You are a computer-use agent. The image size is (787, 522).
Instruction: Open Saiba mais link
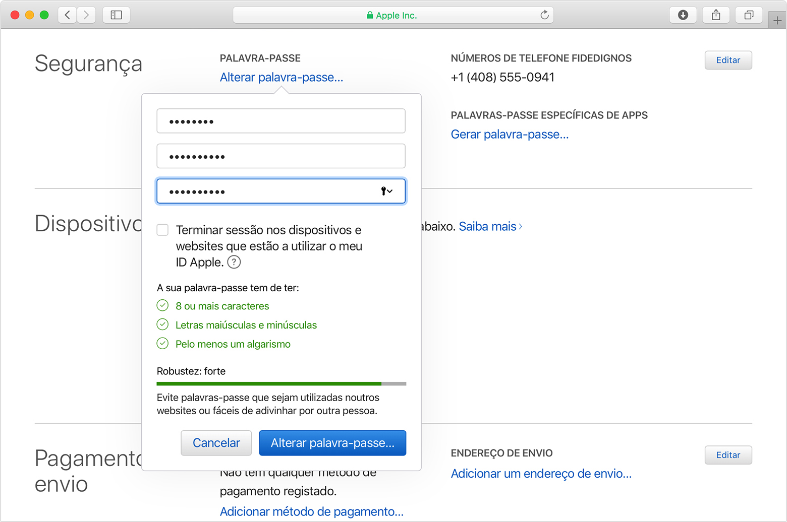pos(487,227)
